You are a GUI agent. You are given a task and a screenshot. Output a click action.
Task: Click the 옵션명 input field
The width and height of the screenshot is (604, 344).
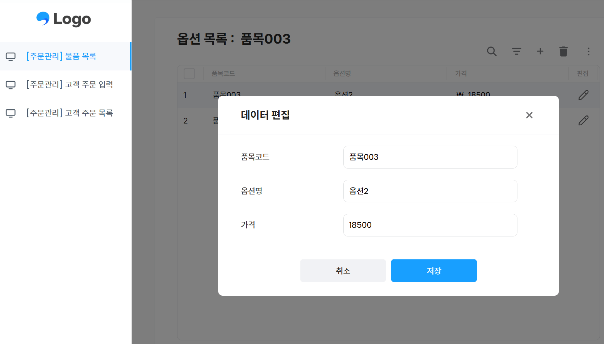(430, 191)
